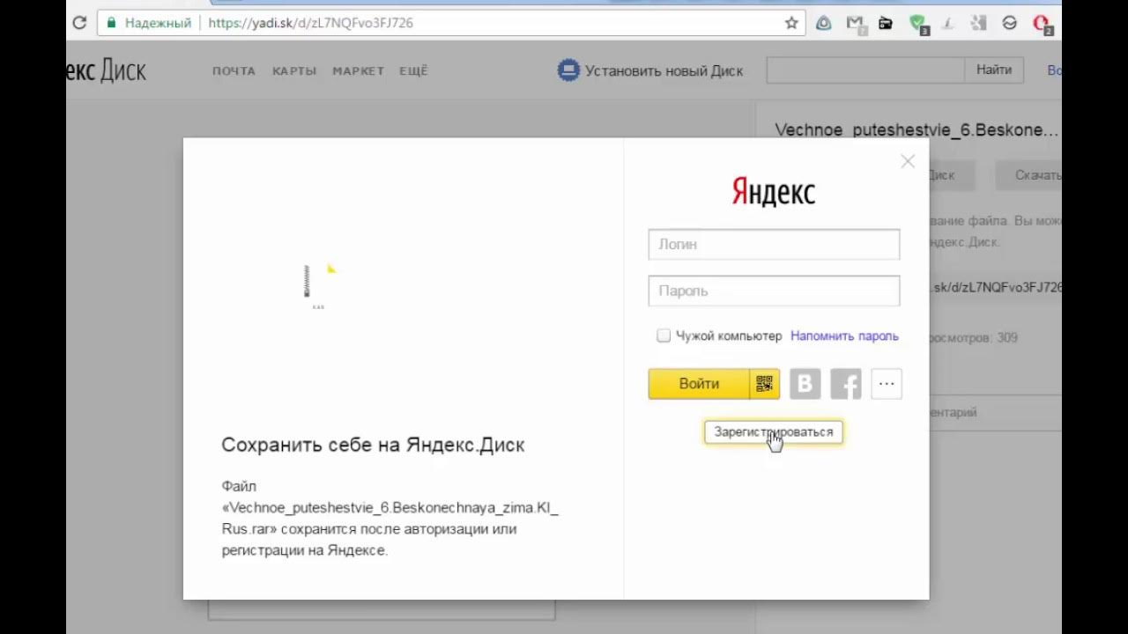Click the 'Сохранить себе на Яндекс.Диск' heading
The width and height of the screenshot is (1128, 634).
pyautogui.click(x=373, y=445)
